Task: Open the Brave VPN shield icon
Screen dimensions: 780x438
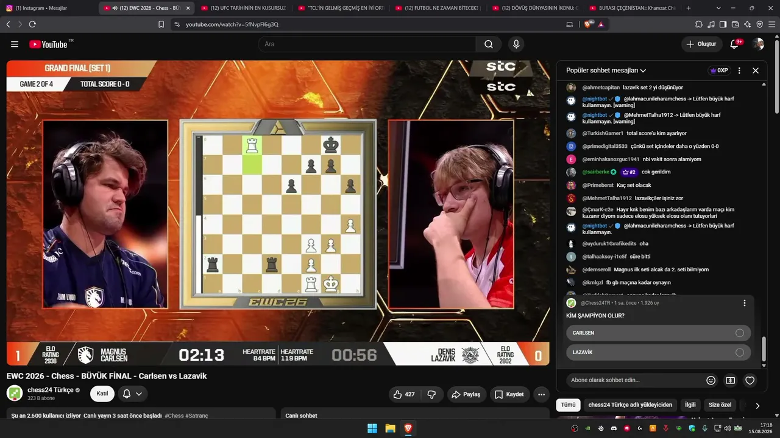Action: pyautogui.click(x=759, y=24)
